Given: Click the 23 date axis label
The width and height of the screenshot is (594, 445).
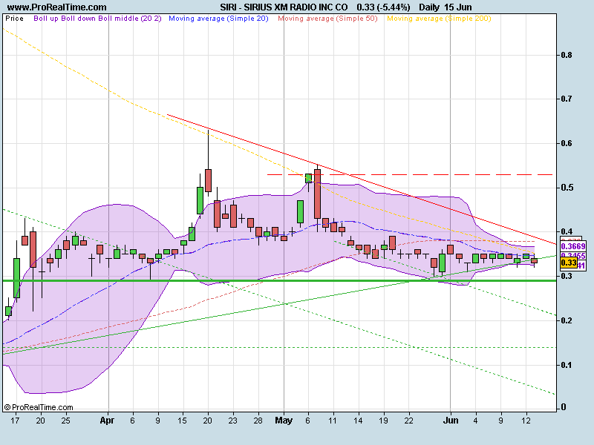Looking at the screenshot, I should click(232, 421).
